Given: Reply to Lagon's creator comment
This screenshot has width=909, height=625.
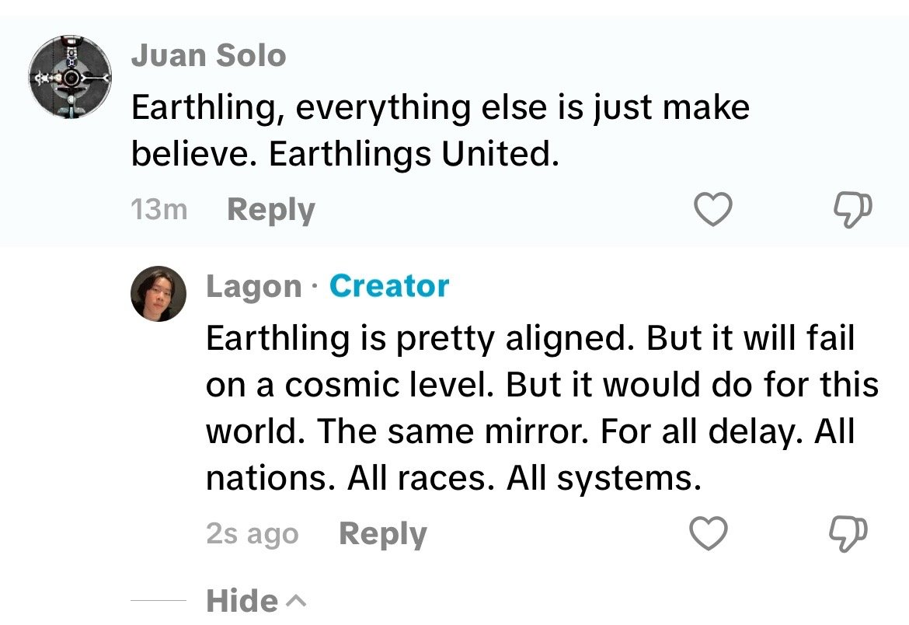Looking at the screenshot, I should pos(383,534).
